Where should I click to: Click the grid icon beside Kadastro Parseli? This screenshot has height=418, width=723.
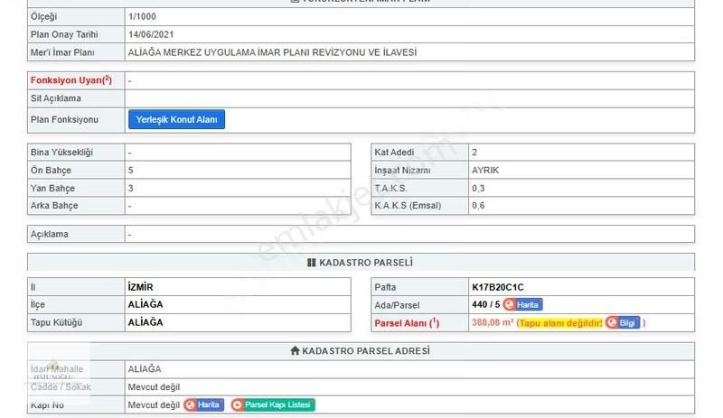click(312, 263)
